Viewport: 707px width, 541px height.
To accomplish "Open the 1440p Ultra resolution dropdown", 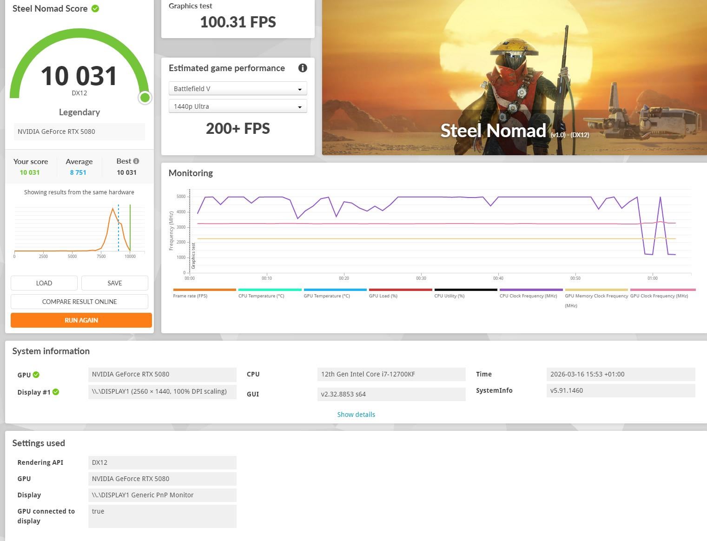I will (x=238, y=106).
